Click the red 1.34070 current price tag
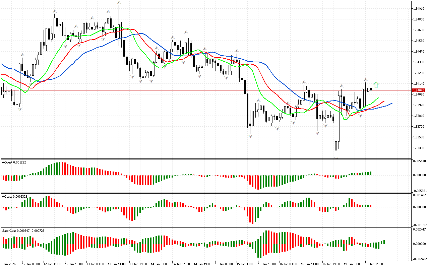The width and height of the screenshot is (429, 268). [419, 90]
